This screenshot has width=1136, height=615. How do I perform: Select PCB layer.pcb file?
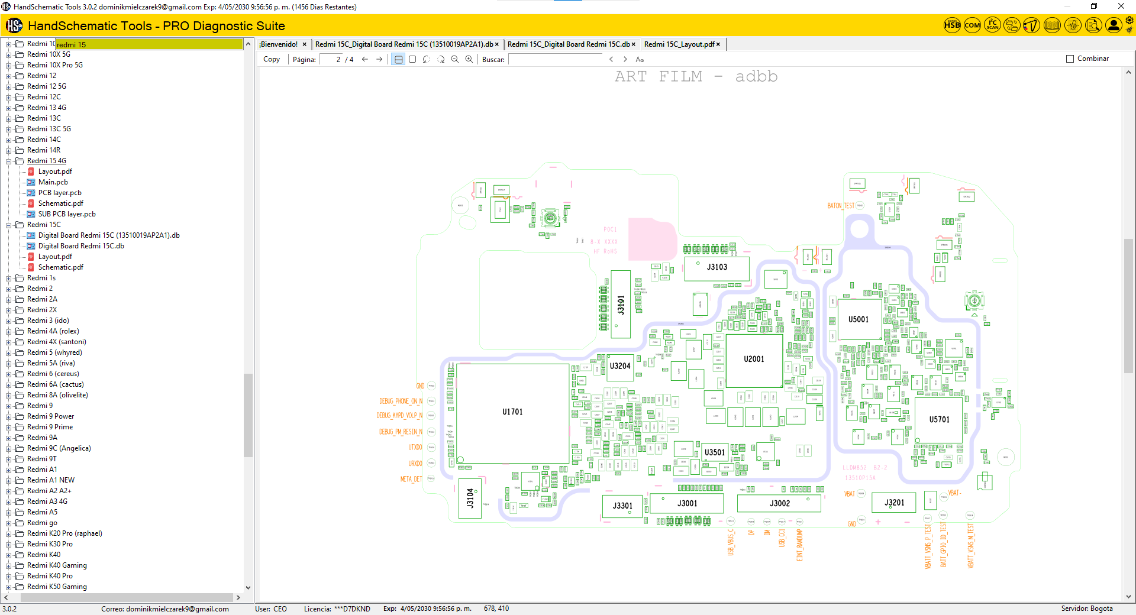(x=60, y=193)
